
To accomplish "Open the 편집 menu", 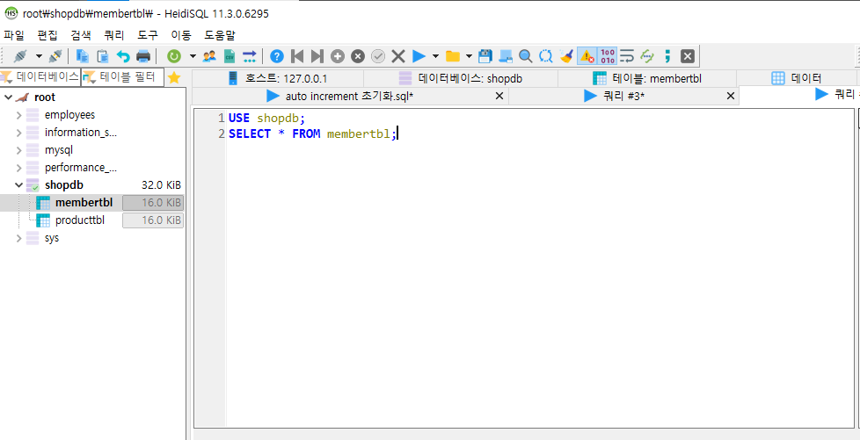I will click(x=47, y=36).
